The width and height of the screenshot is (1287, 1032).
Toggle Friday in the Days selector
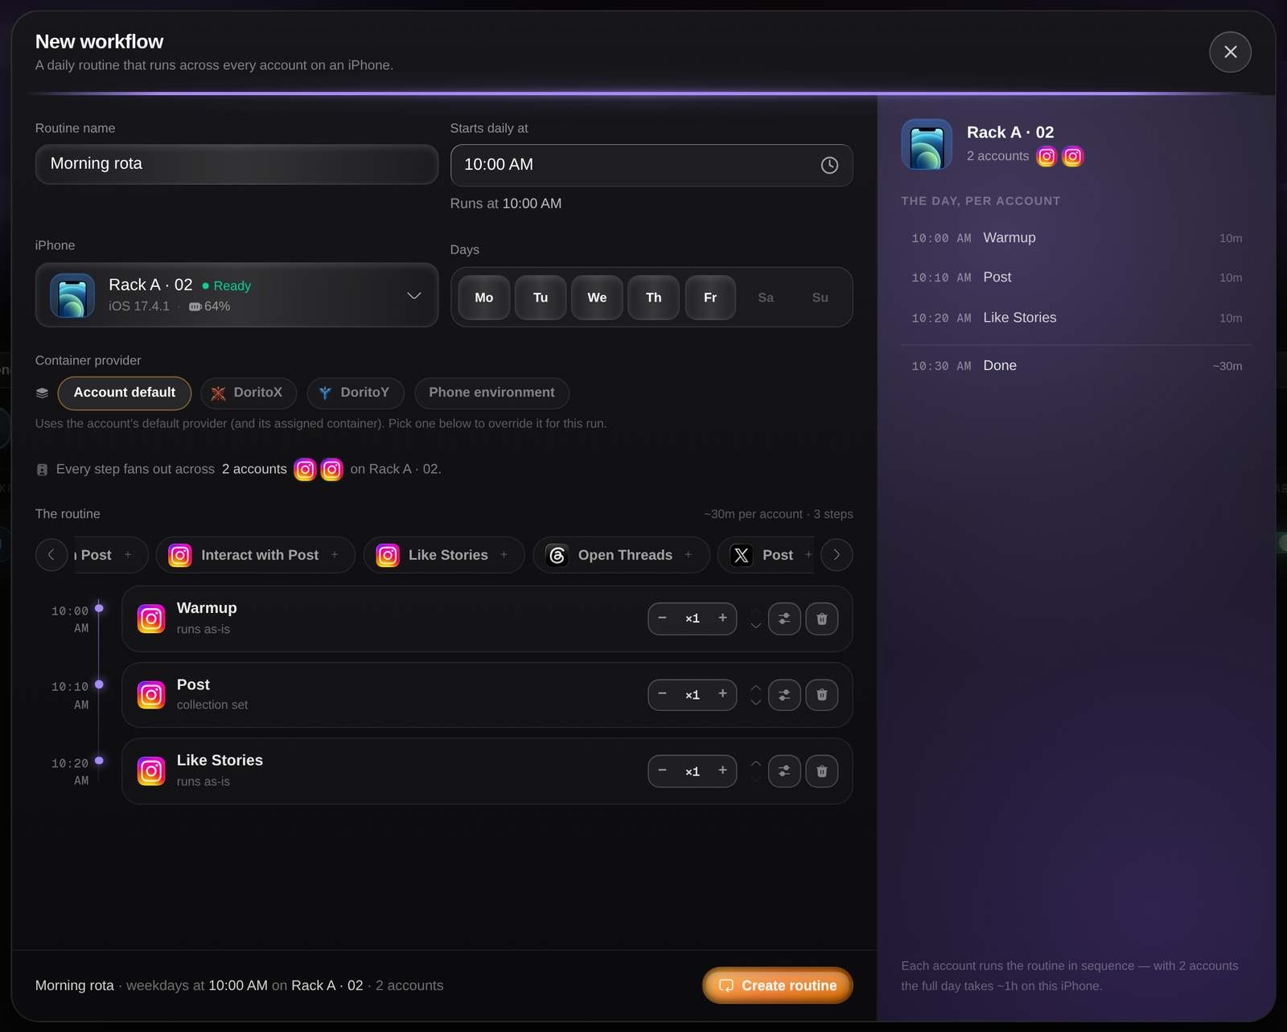(x=710, y=298)
